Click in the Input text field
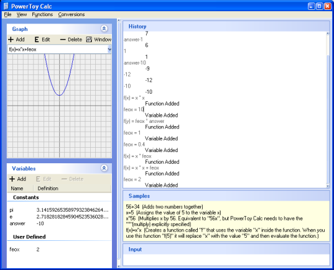Image resolution: width=334 pixels, height=270 pixels. (x=226, y=260)
